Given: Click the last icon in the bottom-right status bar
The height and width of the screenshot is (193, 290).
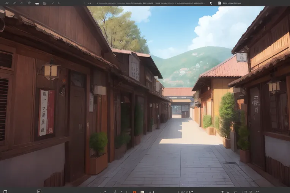Looking at the screenshot, I should click(x=257, y=191).
